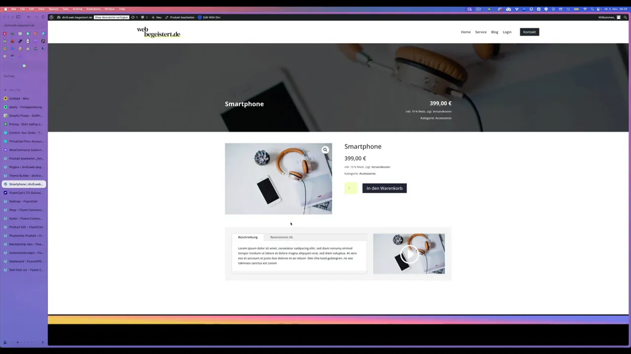Click the In den Warenkorb button

(x=385, y=188)
